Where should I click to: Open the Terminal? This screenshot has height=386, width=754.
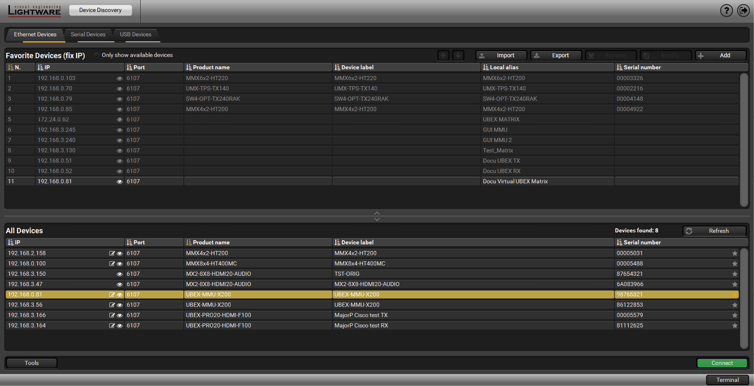point(727,380)
